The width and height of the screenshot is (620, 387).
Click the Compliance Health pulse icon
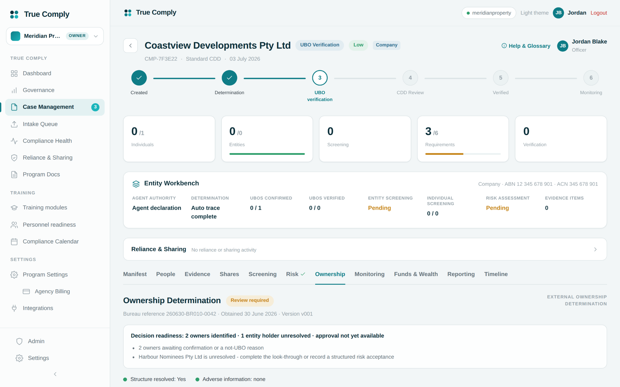[x=14, y=141]
